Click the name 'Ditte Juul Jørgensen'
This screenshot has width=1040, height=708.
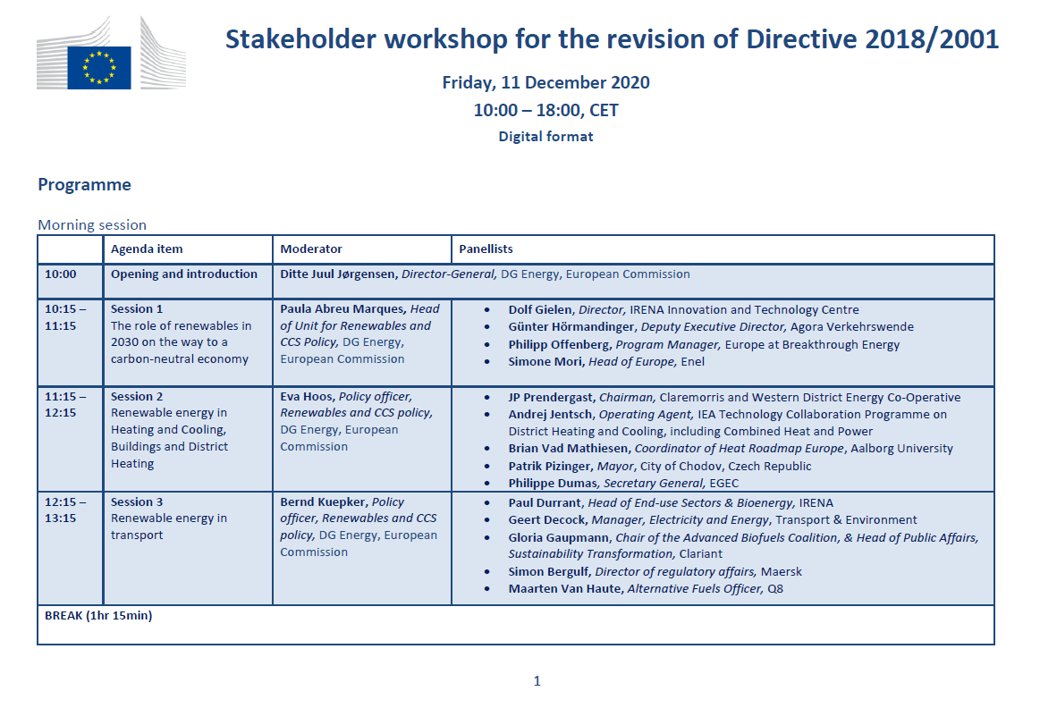tap(338, 274)
